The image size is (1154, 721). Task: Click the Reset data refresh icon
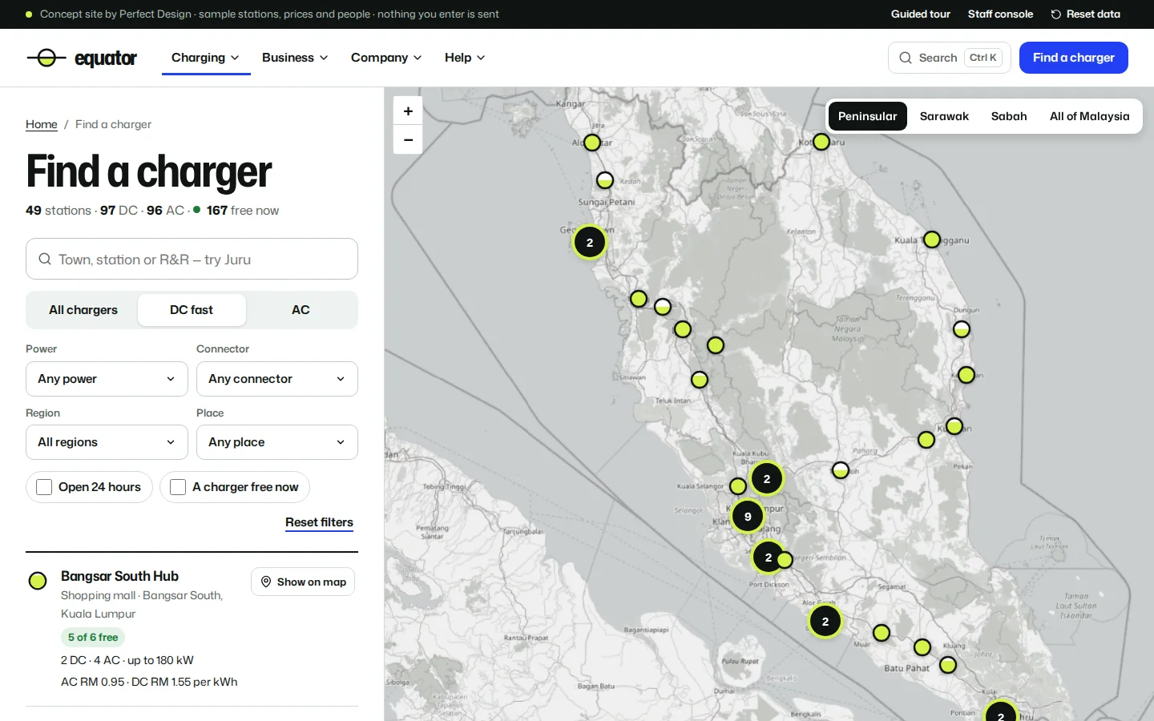tap(1056, 14)
